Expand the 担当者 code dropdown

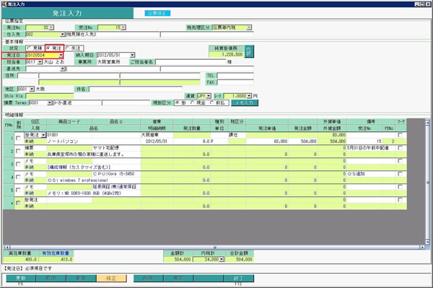point(40,61)
